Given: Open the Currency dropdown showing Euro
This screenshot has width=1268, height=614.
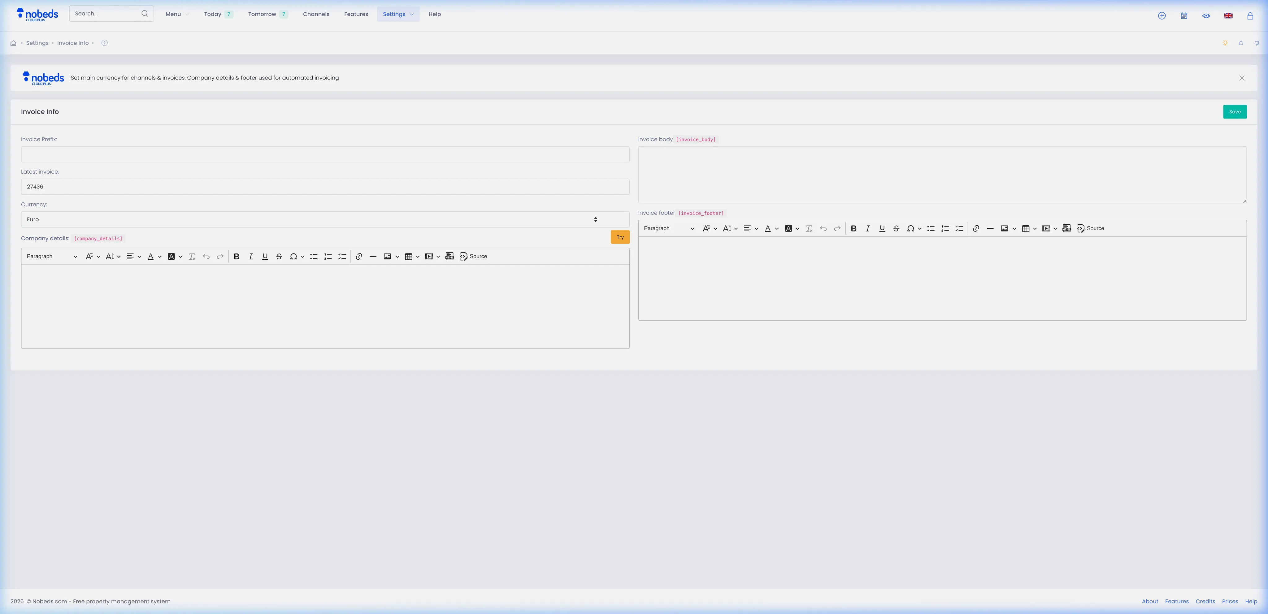Looking at the screenshot, I should pos(325,219).
